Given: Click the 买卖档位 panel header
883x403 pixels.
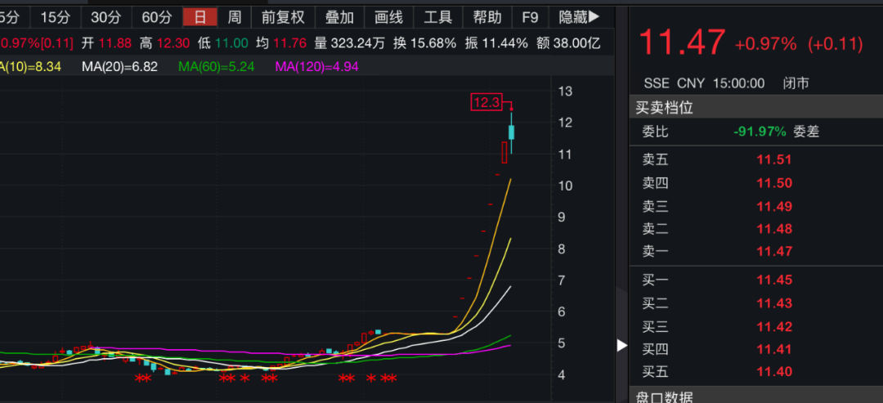Looking at the screenshot, I should coord(665,107).
